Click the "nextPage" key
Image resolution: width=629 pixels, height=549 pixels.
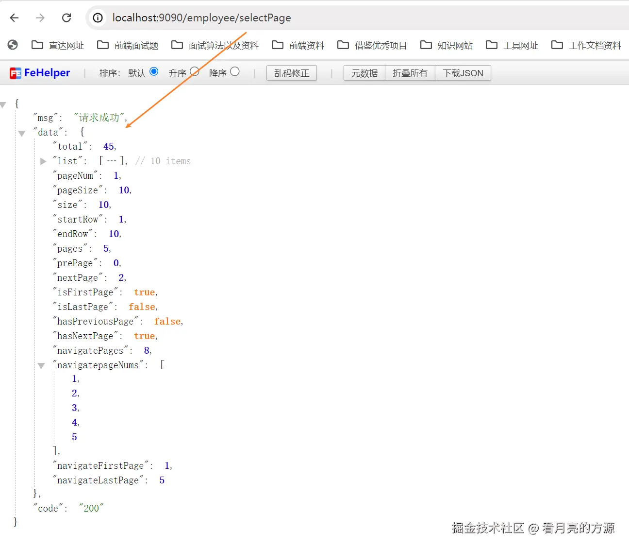pyautogui.click(x=78, y=277)
